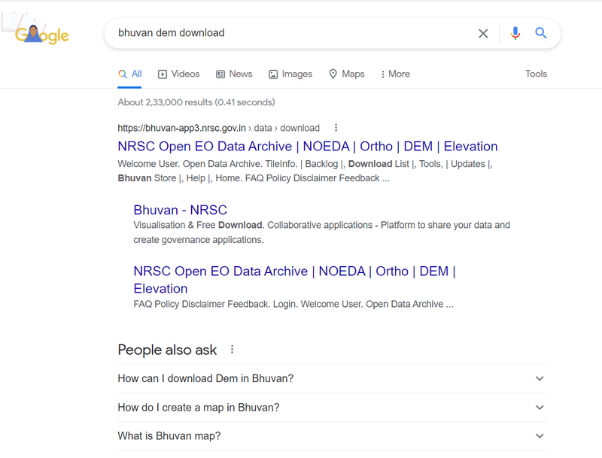Screen dimensions: 602x458
Task: Select the All results tab
Action: [x=129, y=74]
